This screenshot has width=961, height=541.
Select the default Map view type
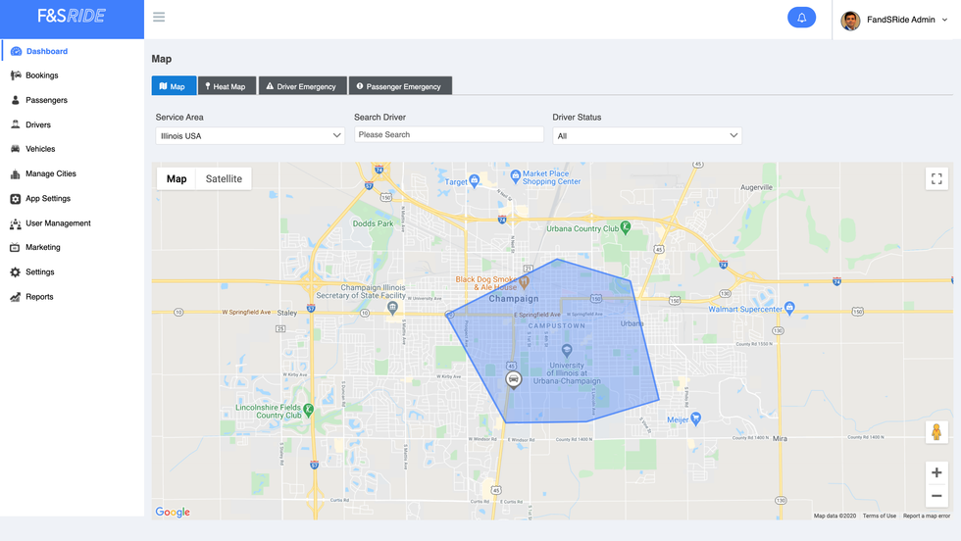pos(177,178)
